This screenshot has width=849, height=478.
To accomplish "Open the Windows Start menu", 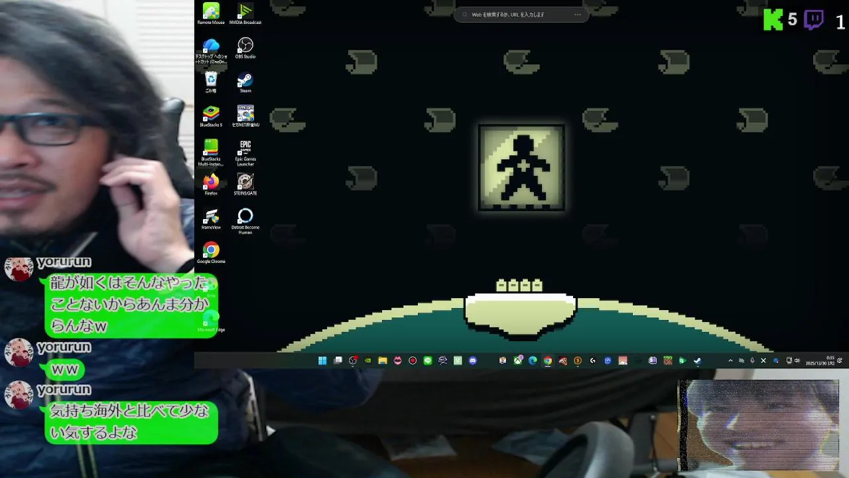I will (322, 360).
